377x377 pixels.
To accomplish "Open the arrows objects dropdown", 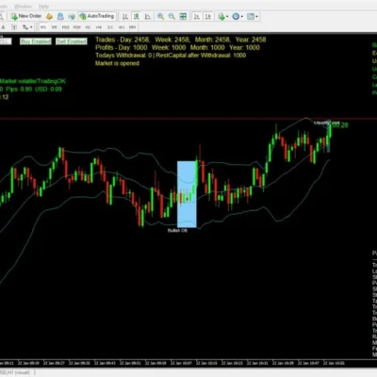I will pos(27,27).
